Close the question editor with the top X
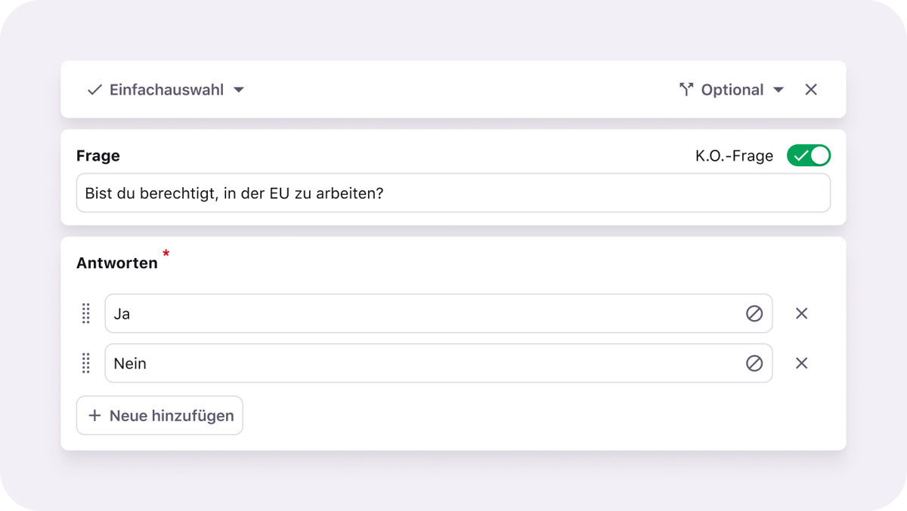907x511 pixels. point(811,90)
